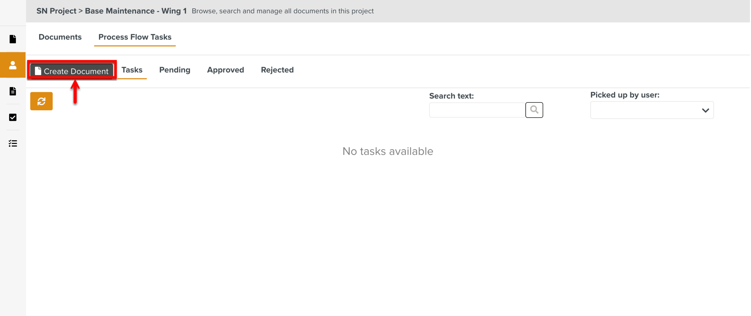This screenshot has height=316, width=751.
Task: Select the blank document icon in sidebar
Action: (13, 39)
